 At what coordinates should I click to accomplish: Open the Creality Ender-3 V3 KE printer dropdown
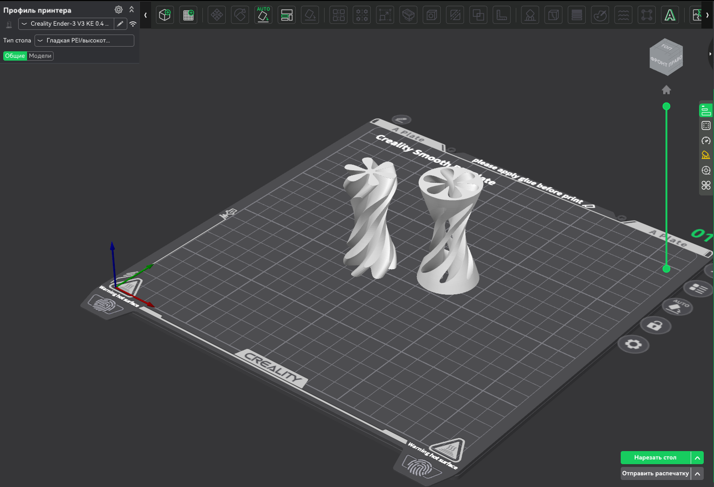click(66, 24)
